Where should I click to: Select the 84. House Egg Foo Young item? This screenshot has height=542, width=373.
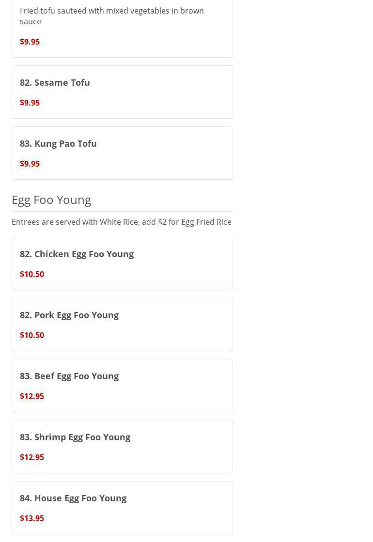tap(73, 498)
